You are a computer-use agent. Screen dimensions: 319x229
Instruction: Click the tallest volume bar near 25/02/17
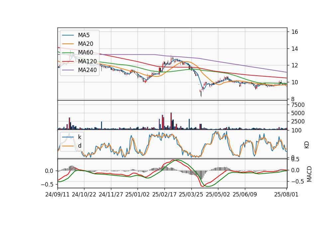point(171,121)
